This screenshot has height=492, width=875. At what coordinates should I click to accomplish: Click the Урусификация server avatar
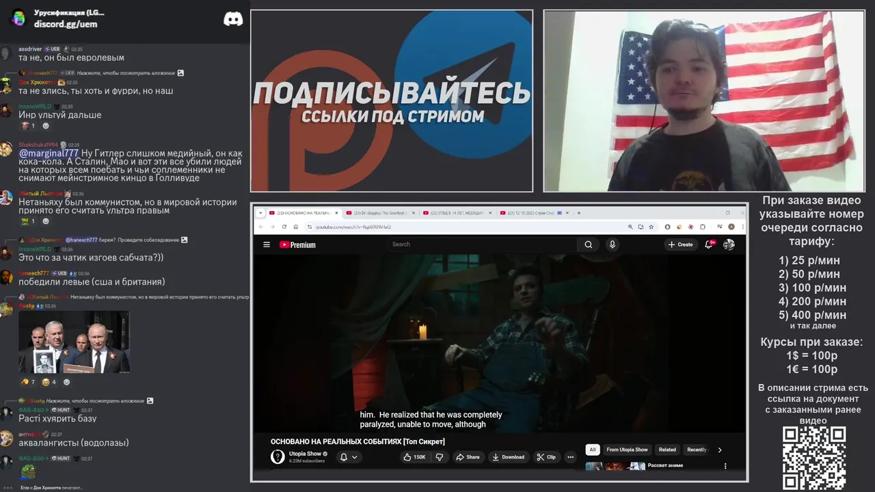tap(18, 18)
